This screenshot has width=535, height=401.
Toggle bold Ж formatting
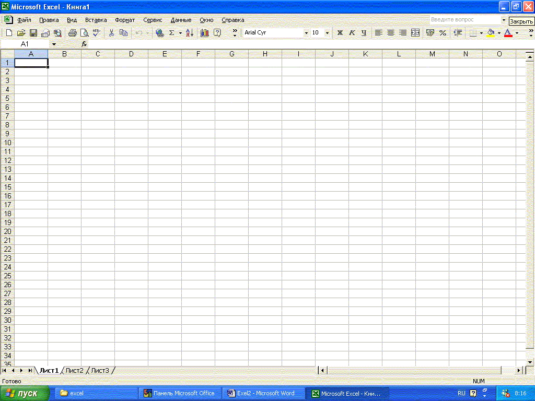coord(340,33)
